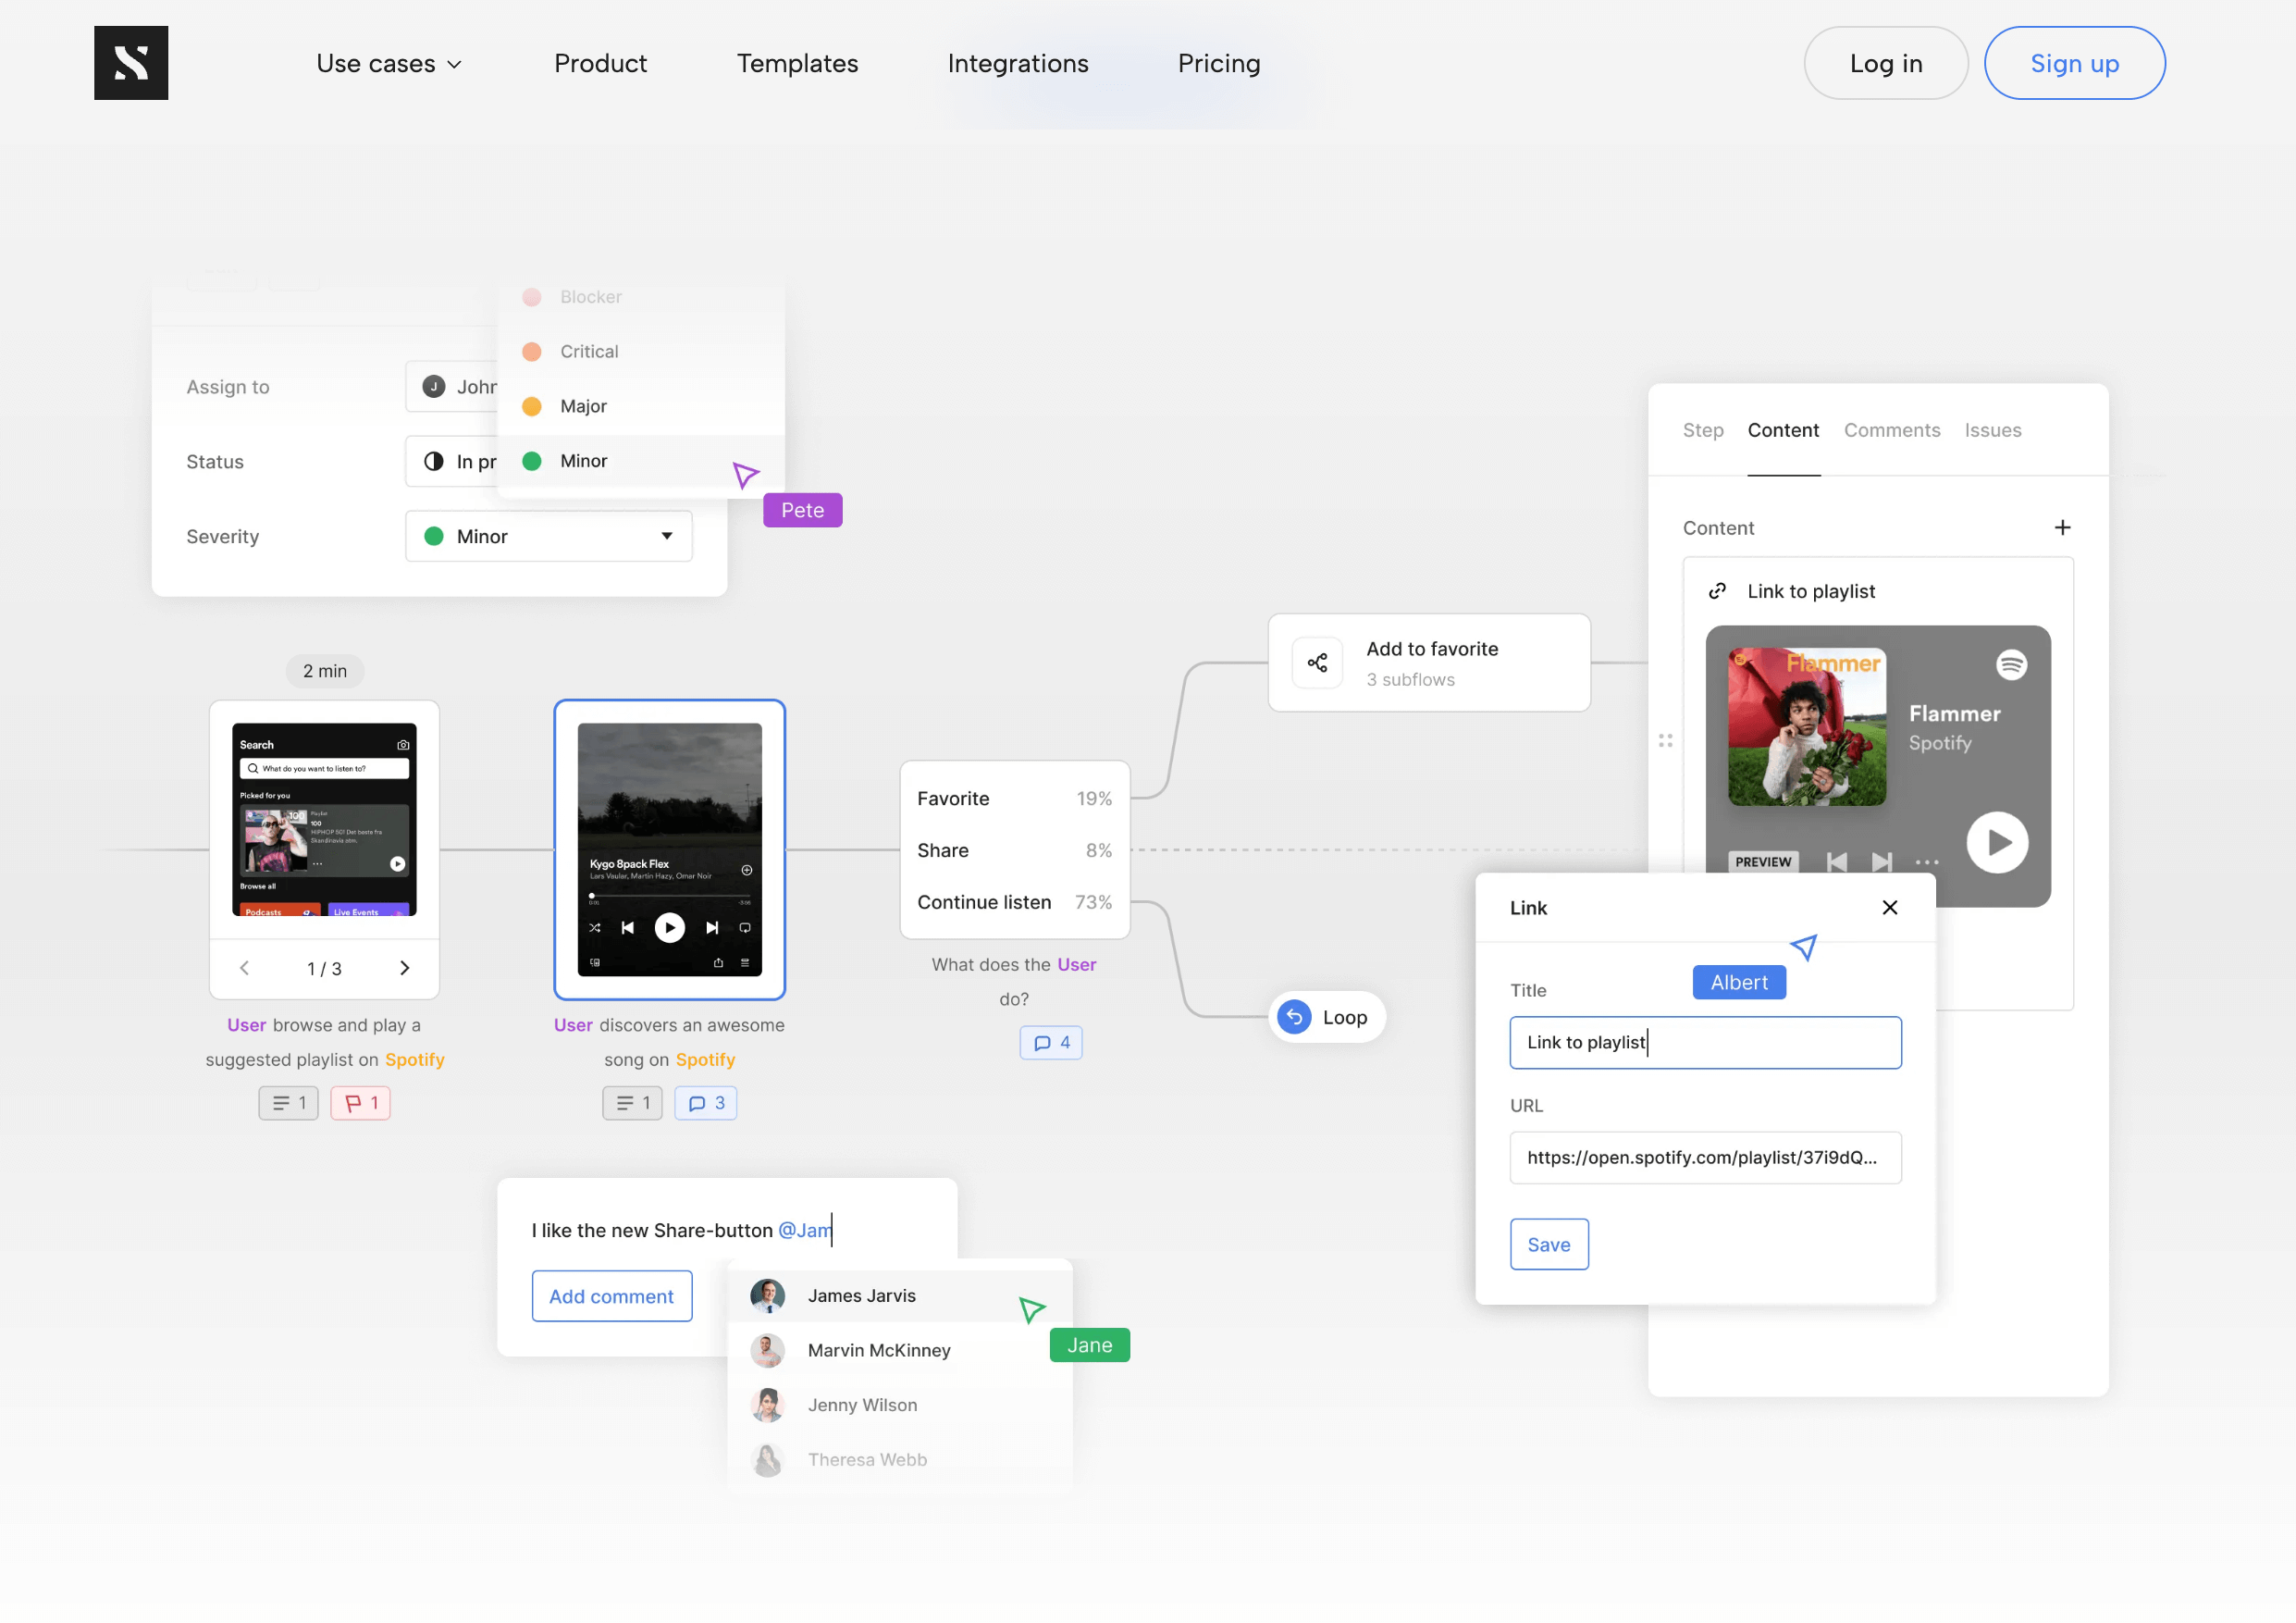Click the Loop node icon

(x=1294, y=1017)
